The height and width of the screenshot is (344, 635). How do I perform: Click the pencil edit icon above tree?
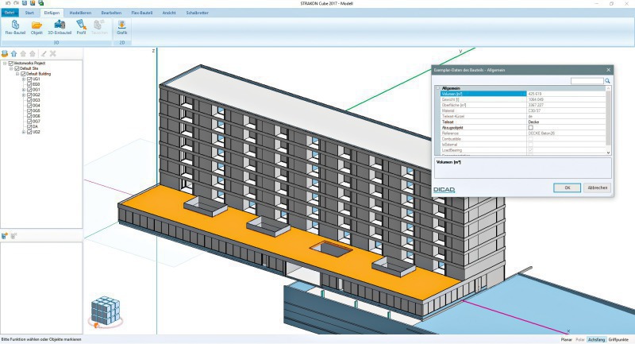(x=44, y=53)
